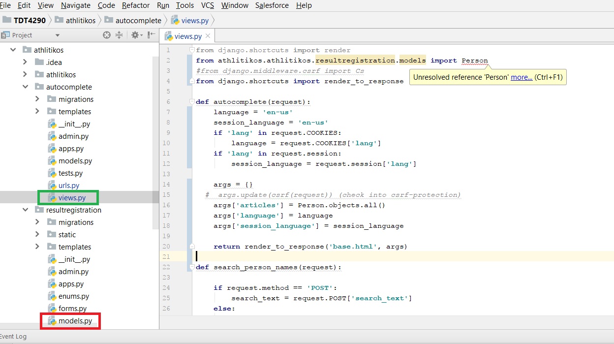This screenshot has height=344, width=614.
Task: Collapse the athlitikos root folder
Action: 13,50
